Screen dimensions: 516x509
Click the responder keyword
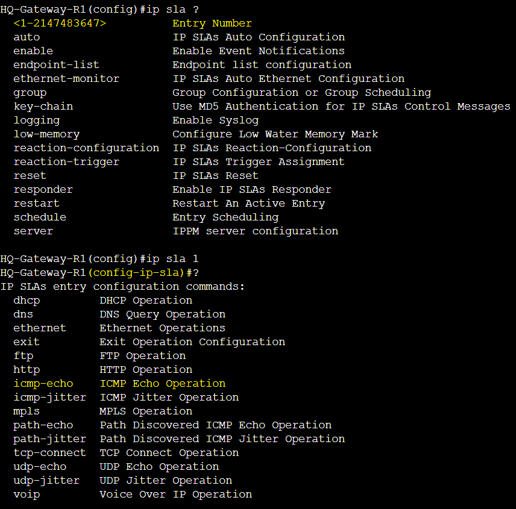coord(43,190)
